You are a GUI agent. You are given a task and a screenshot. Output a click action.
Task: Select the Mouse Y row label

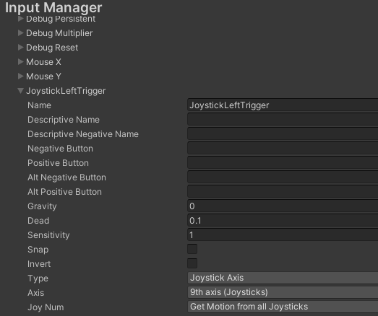[43, 76]
